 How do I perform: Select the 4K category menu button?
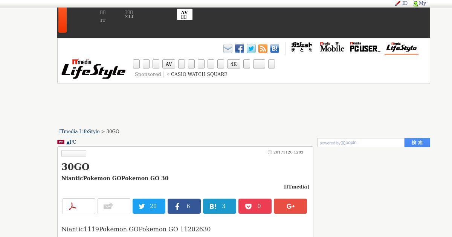[x=234, y=64]
